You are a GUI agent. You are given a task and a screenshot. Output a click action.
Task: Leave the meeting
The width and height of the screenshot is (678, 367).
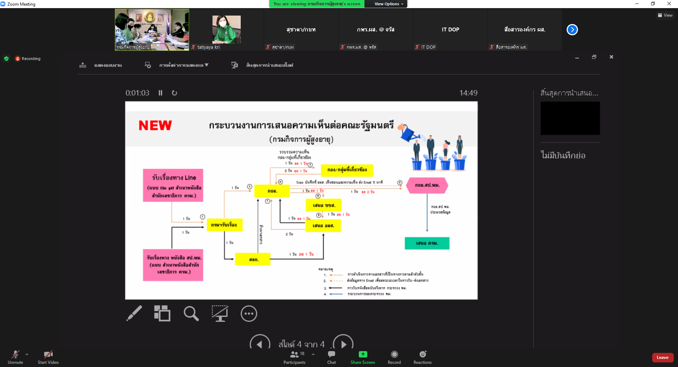[662, 357]
